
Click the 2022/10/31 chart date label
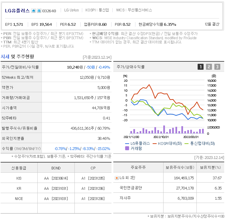[x=161, y=137]
